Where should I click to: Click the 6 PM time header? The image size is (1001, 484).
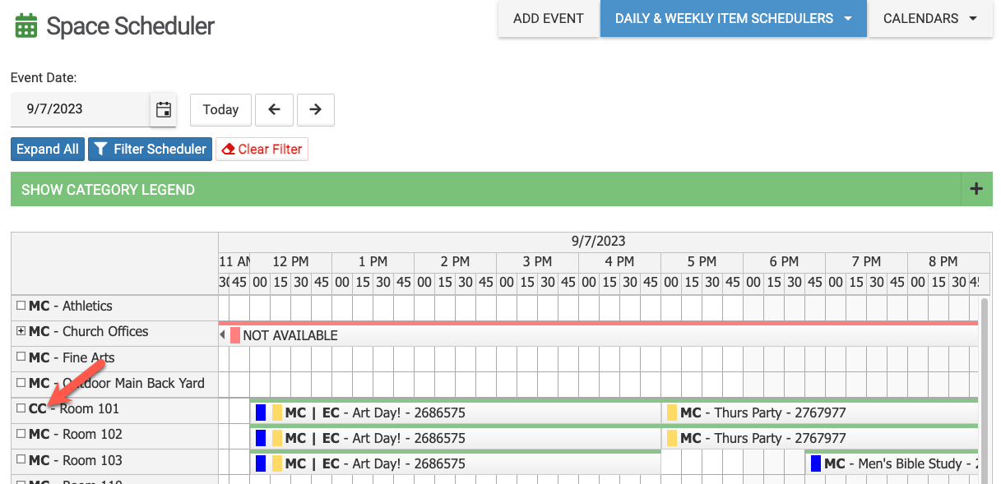pos(784,261)
